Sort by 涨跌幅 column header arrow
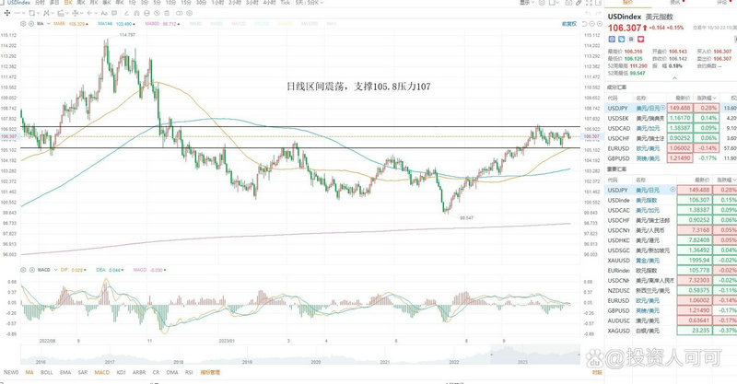This screenshot has height=384, width=737. tap(712, 97)
